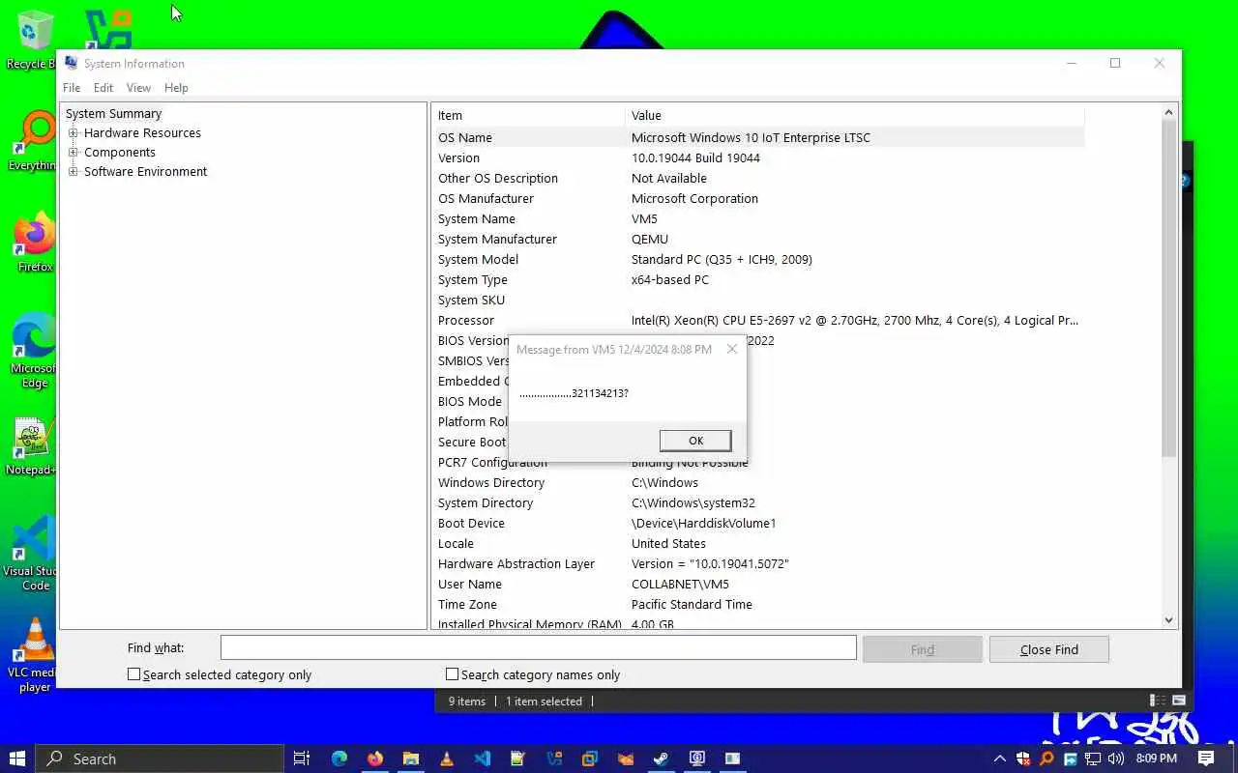Launch VLC from the taskbar
Image resolution: width=1238 pixels, height=773 pixels.
(447, 759)
